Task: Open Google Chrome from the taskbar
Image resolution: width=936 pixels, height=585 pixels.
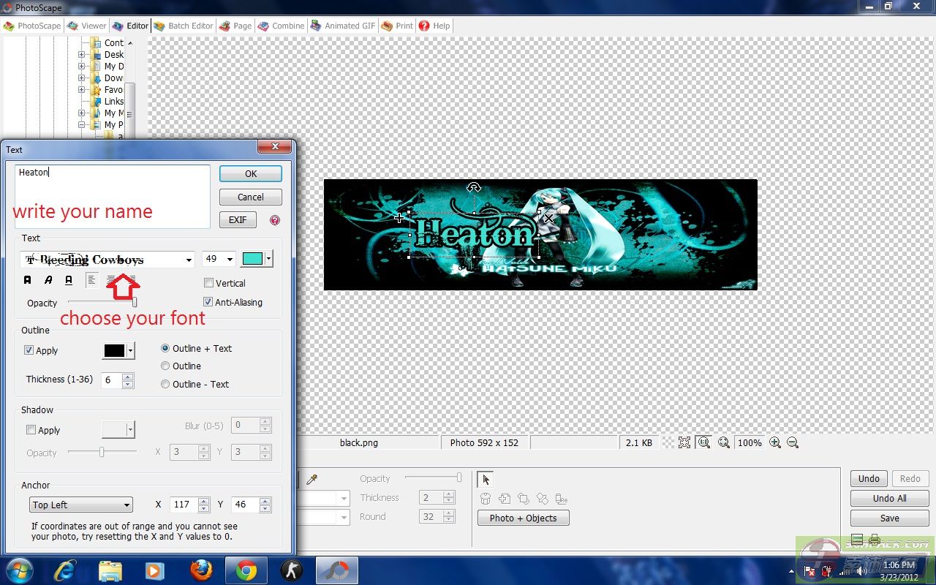Action: [x=246, y=570]
